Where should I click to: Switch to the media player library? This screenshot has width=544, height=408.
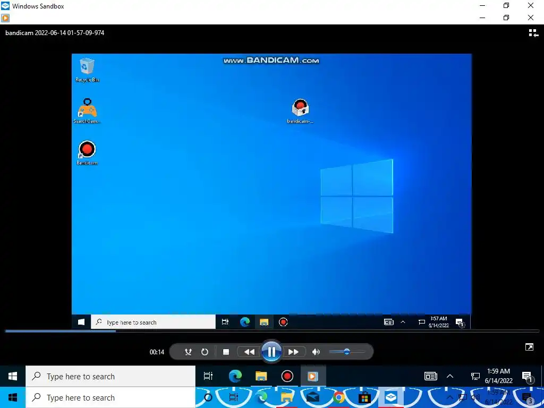[533, 33]
